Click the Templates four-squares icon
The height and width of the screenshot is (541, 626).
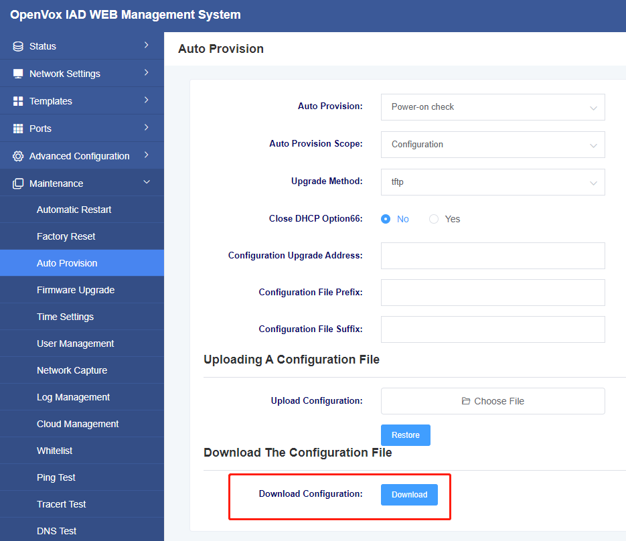[x=18, y=101]
